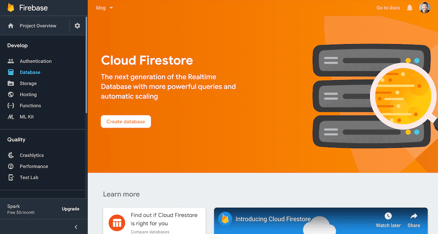Click the Firebase wordmark text

33,8
